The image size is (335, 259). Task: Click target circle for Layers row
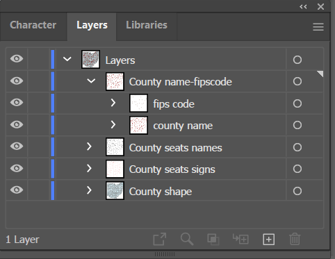point(297,60)
